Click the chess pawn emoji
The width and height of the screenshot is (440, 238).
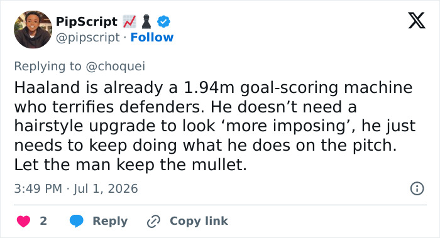click(146, 22)
